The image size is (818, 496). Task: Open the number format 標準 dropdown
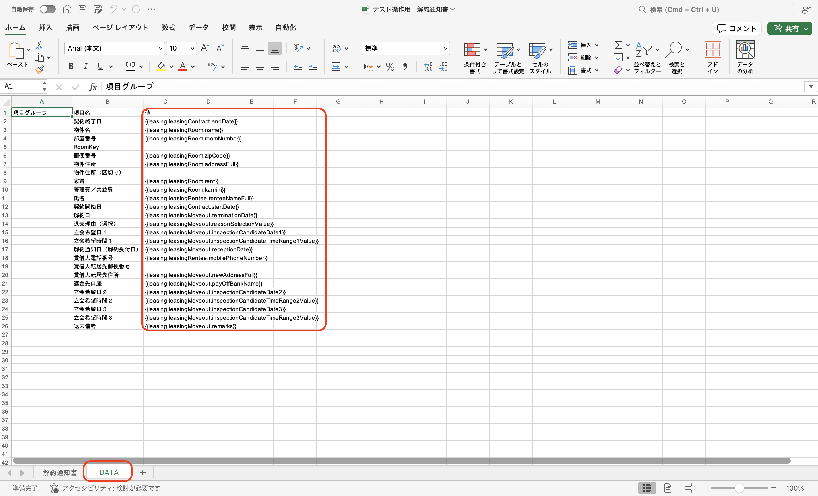point(445,48)
